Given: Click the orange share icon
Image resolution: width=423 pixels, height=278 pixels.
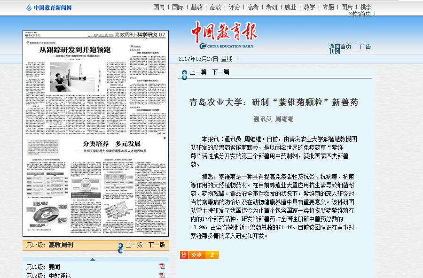Looking at the screenshot, I should 184,255.
